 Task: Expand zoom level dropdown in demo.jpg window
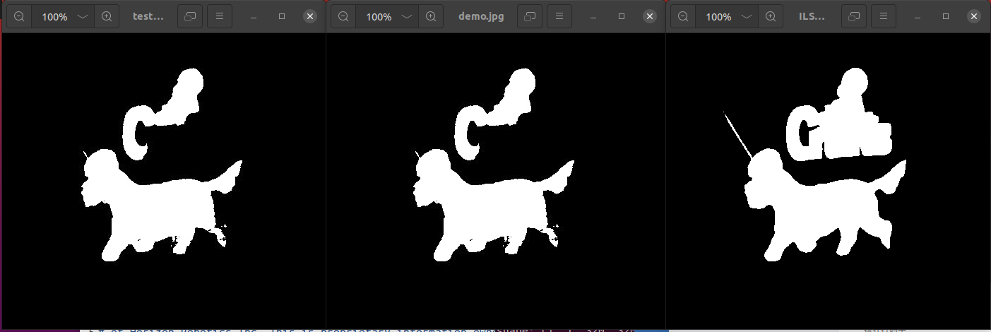(x=407, y=16)
